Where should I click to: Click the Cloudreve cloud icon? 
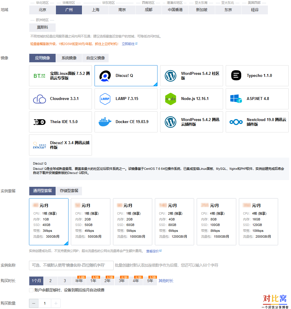coord(40,99)
